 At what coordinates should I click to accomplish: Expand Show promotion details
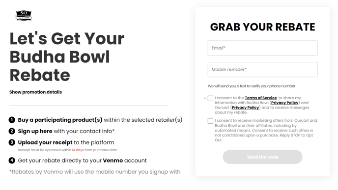(x=35, y=92)
